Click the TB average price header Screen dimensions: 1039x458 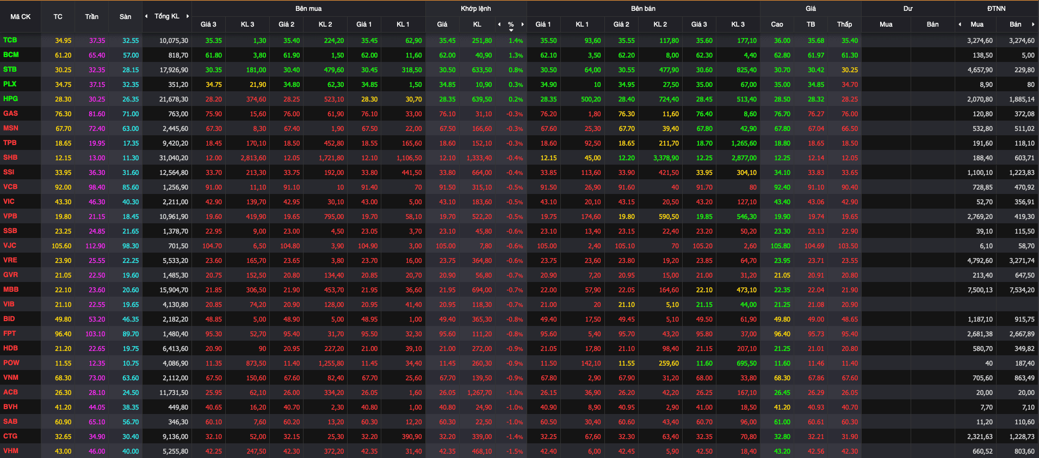(811, 24)
